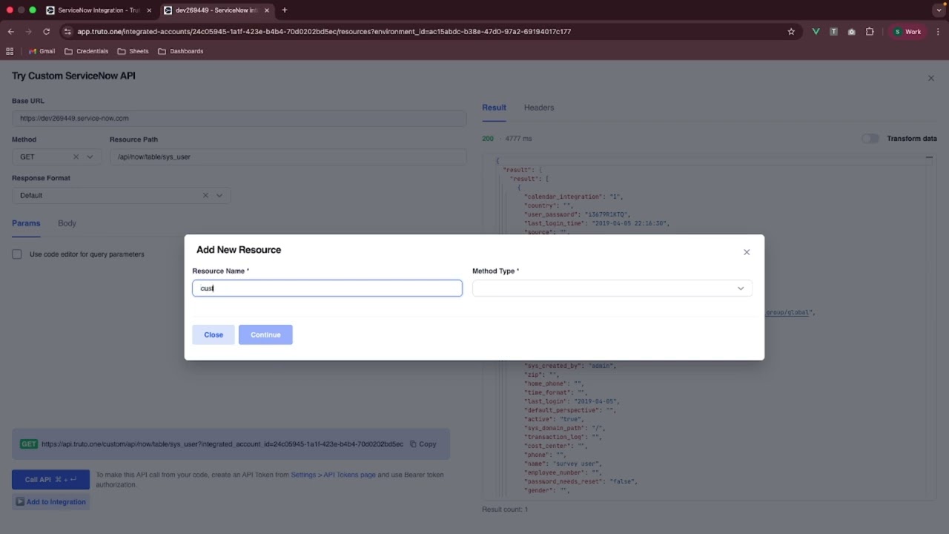Viewport: 949px width, 534px height.
Task: Select the Result tab
Action: tap(494, 108)
